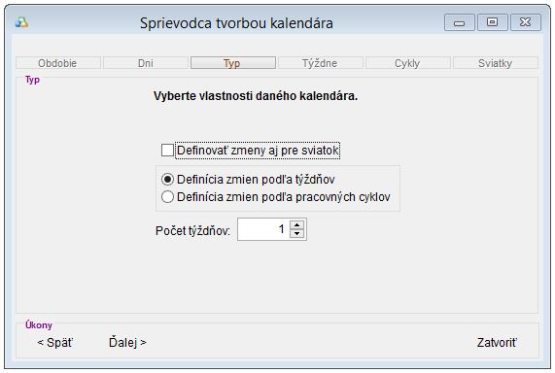The height and width of the screenshot is (373, 555).
Task: Open the Dni tab
Action: [146, 63]
